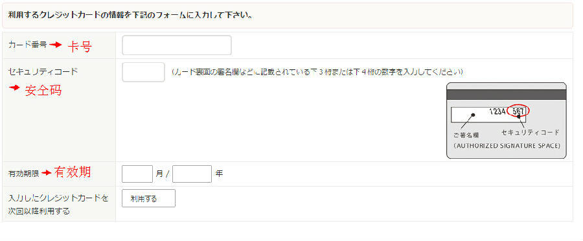Click the security code hint text in parentheses
The image size is (583, 241).
[317, 72]
